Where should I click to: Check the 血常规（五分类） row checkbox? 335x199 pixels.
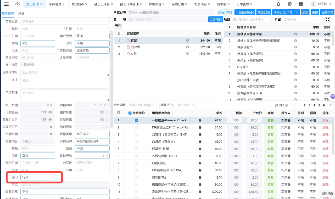(x=136, y=142)
